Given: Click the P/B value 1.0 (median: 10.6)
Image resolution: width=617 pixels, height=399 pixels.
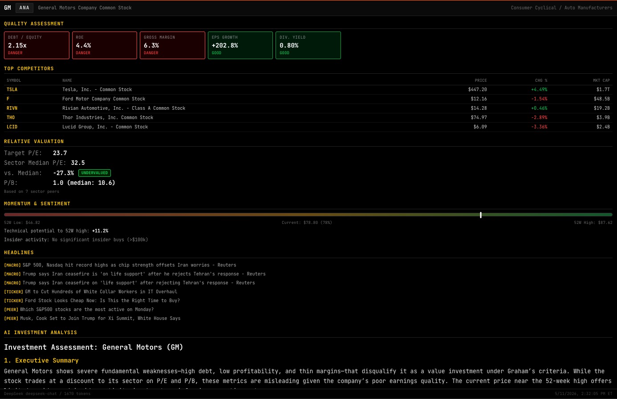Looking at the screenshot, I should pos(84,183).
